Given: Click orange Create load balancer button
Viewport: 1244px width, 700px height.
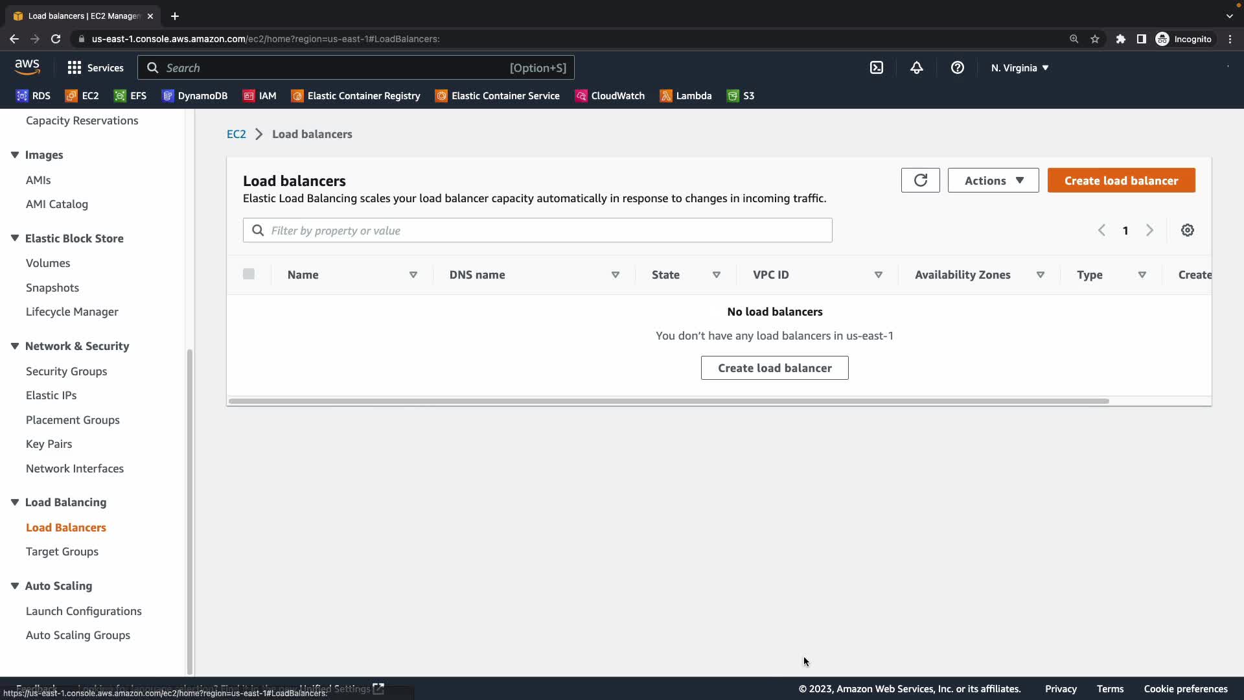Looking at the screenshot, I should pyautogui.click(x=1121, y=180).
